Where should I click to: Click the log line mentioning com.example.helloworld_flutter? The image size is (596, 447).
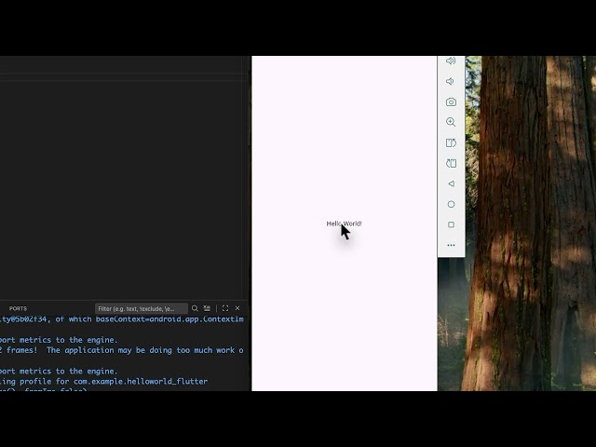point(103,381)
